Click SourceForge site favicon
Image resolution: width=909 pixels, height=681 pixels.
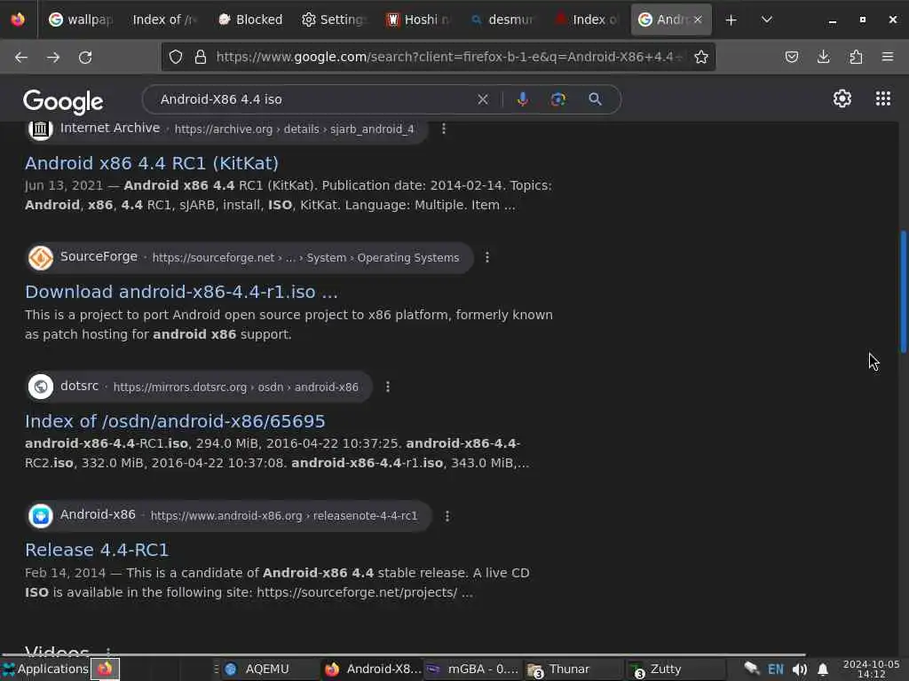coord(41,258)
